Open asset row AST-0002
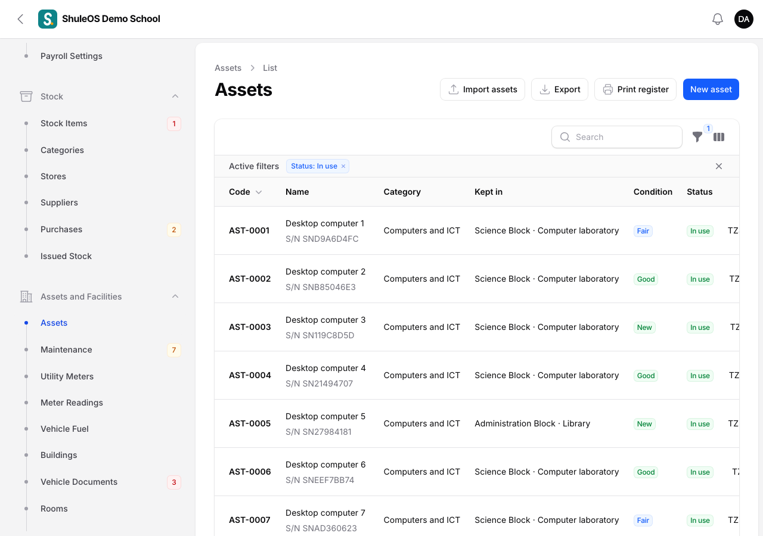Screen dimensions: 763x536 point(477,279)
